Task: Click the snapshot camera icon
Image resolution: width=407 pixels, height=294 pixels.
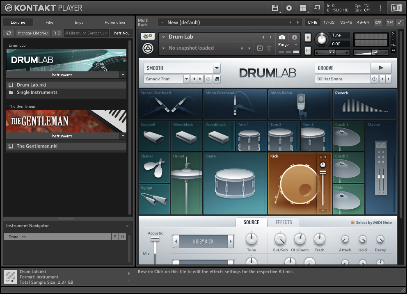Action: click(x=282, y=37)
